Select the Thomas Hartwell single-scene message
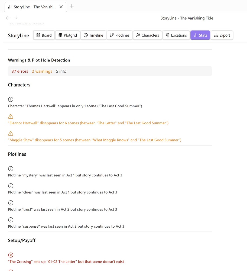The width and height of the screenshot is (247, 271). click(75, 106)
